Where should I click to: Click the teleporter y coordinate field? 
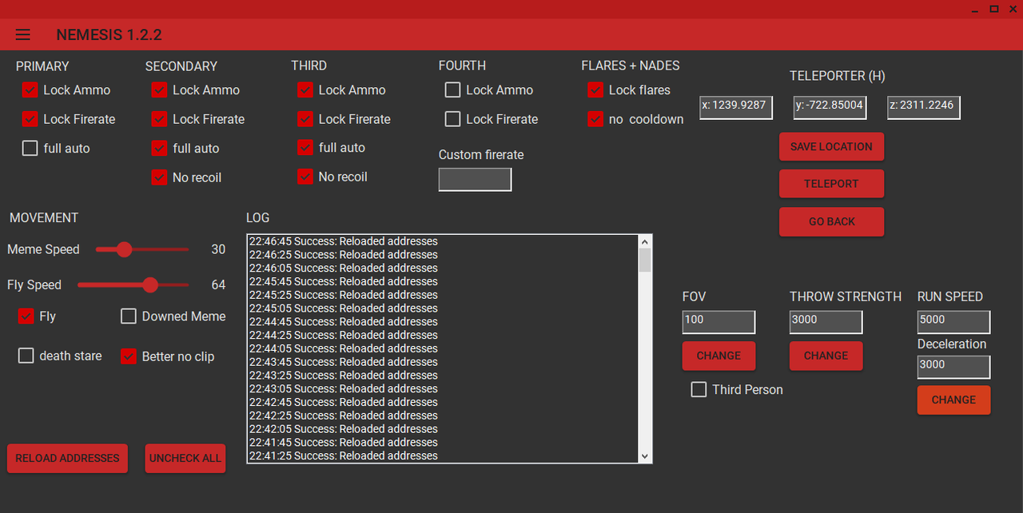coord(830,107)
